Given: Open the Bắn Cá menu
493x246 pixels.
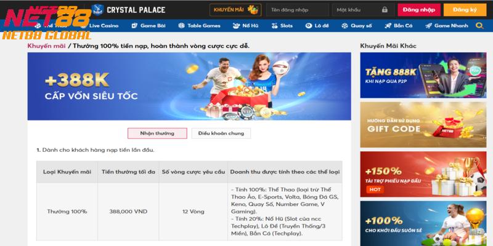Looking at the screenshot, I should point(398,26).
